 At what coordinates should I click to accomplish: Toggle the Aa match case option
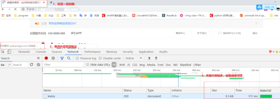pos(3,65)
